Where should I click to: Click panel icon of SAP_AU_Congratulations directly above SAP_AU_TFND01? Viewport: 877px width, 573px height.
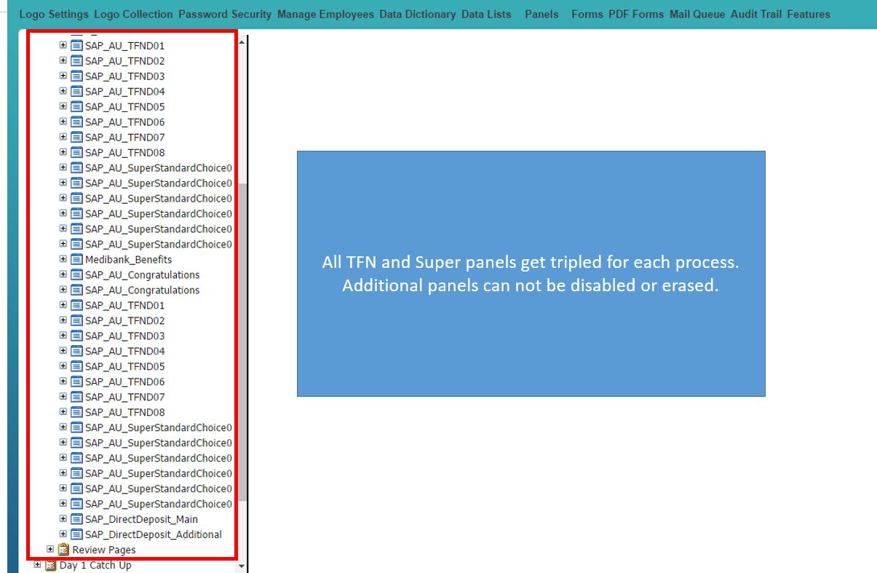(x=76, y=290)
